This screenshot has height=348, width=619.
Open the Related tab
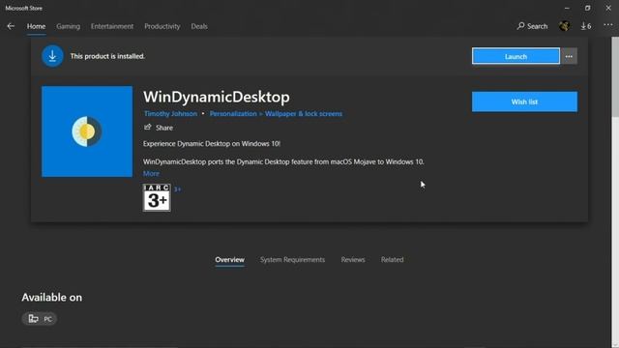coord(392,260)
